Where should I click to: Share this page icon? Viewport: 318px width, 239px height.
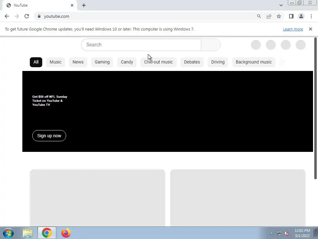pyautogui.click(x=269, y=16)
